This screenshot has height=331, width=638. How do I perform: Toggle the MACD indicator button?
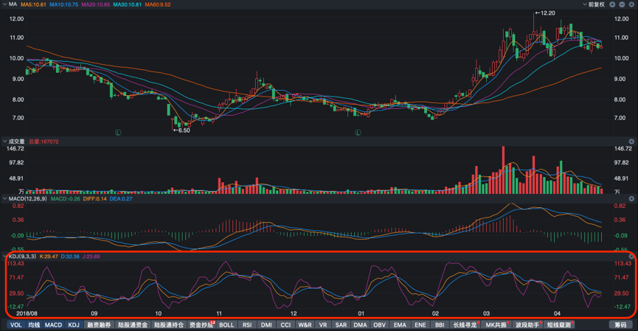(53, 325)
